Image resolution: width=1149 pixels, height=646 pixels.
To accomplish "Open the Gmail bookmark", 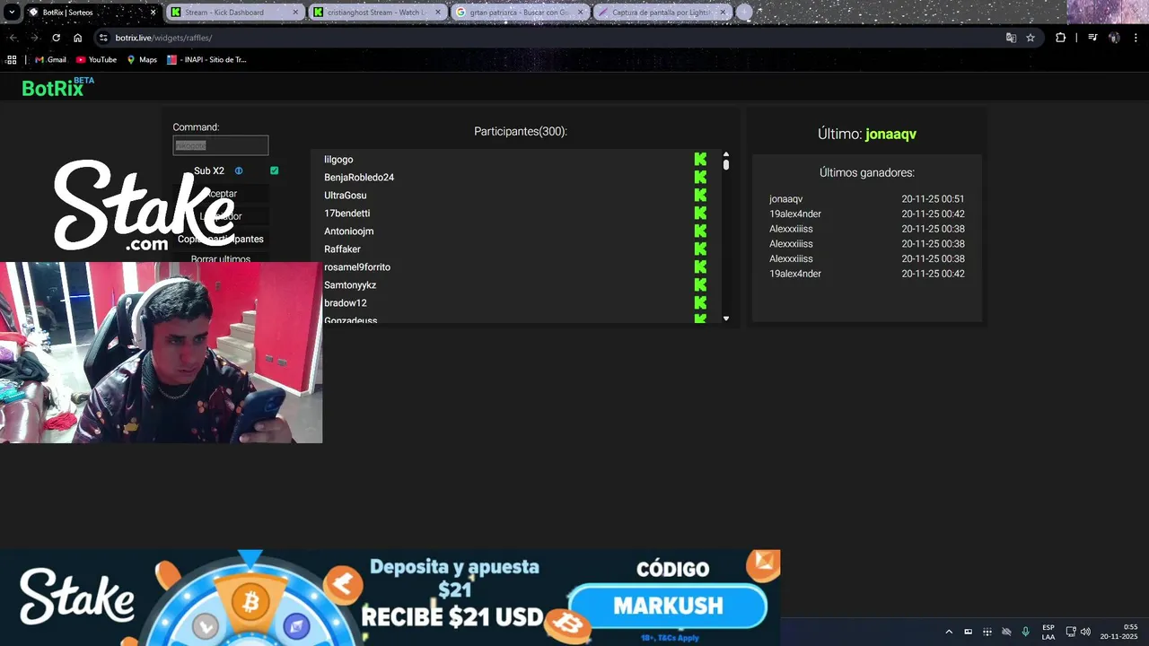I will [x=51, y=60].
